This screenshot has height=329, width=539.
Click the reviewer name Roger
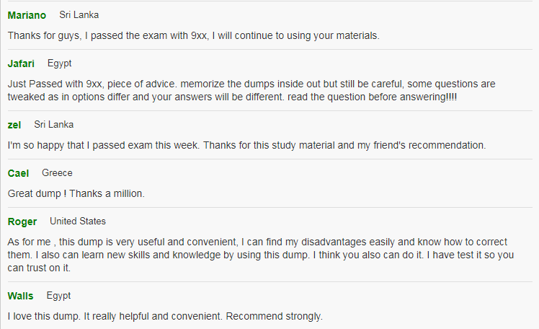pyautogui.click(x=22, y=221)
